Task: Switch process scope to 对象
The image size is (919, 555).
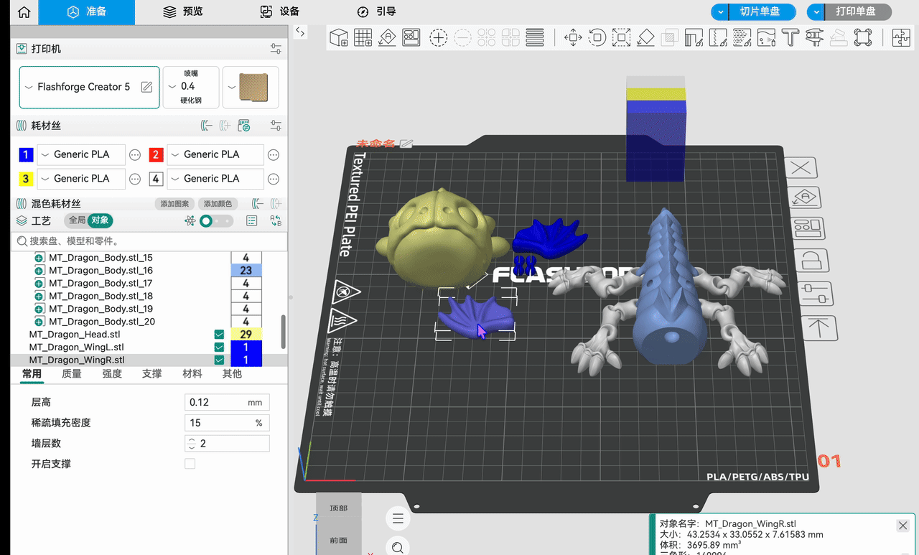Action: [x=100, y=220]
